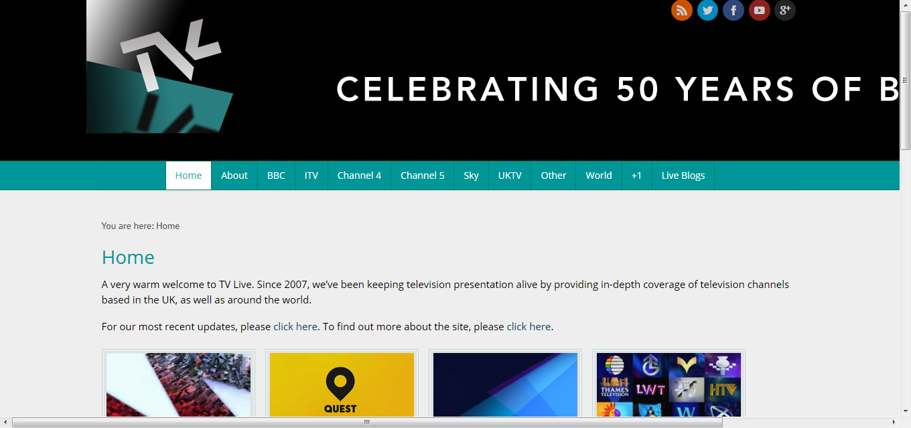Open the Channel 4 menu
Screen dimensions: 911x428
click(359, 175)
